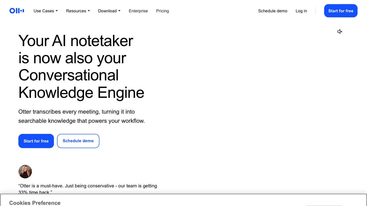Viewport: 367px width, 206px height.
Task: Click the hero Start for free button
Action: coord(36,141)
